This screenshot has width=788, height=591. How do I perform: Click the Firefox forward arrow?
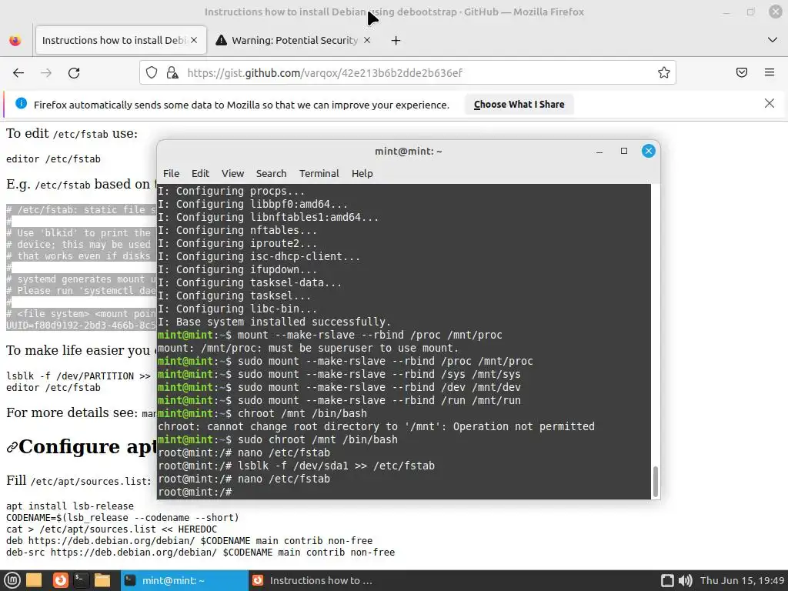(x=46, y=73)
